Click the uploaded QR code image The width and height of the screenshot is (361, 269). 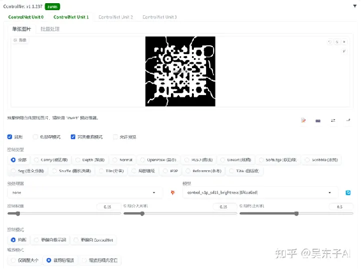[x=180, y=71]
